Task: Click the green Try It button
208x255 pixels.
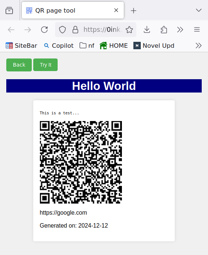Action: click(x=45, y=65)
